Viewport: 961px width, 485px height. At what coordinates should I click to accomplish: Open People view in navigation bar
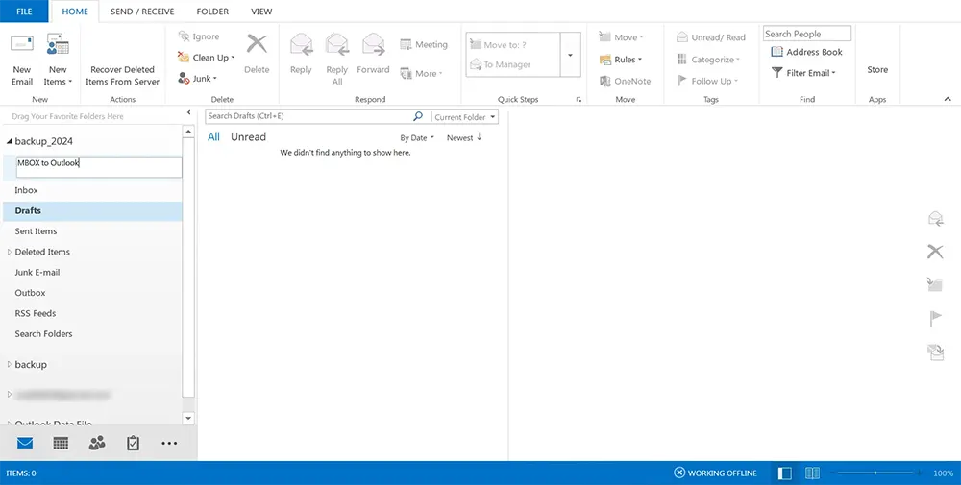97,443
